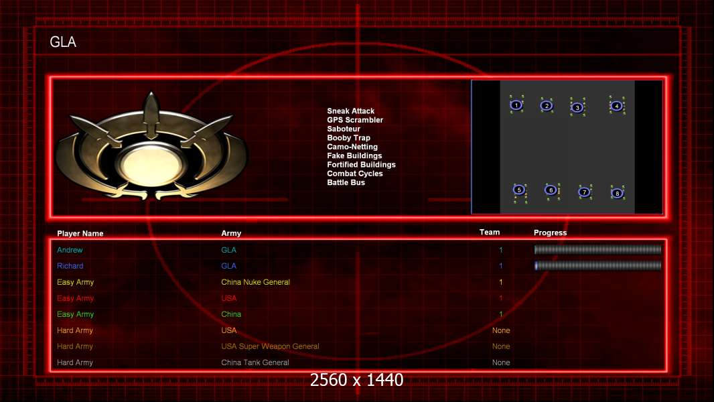Click USA Super Weapon General army entry
This screenshot has width=714, height=402.
pyautogui.click(x=270, y=346)
